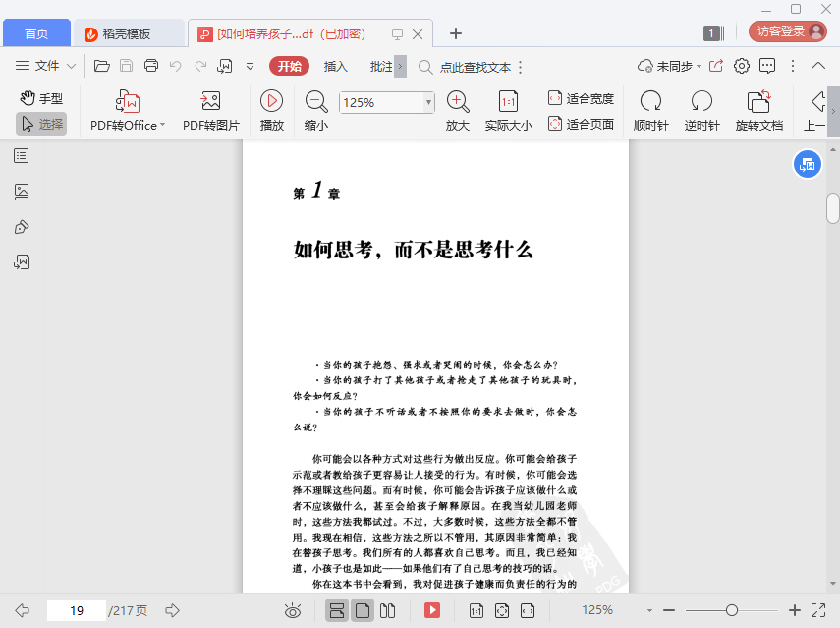The width and height of the screenshot is (840, 628).
Task: Open the annotations panel sidebar icon
Action: (22, 227)
